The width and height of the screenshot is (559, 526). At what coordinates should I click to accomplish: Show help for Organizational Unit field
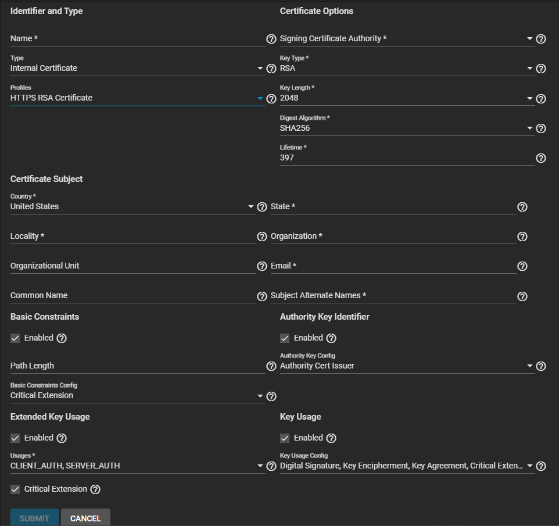coord(261,266)
